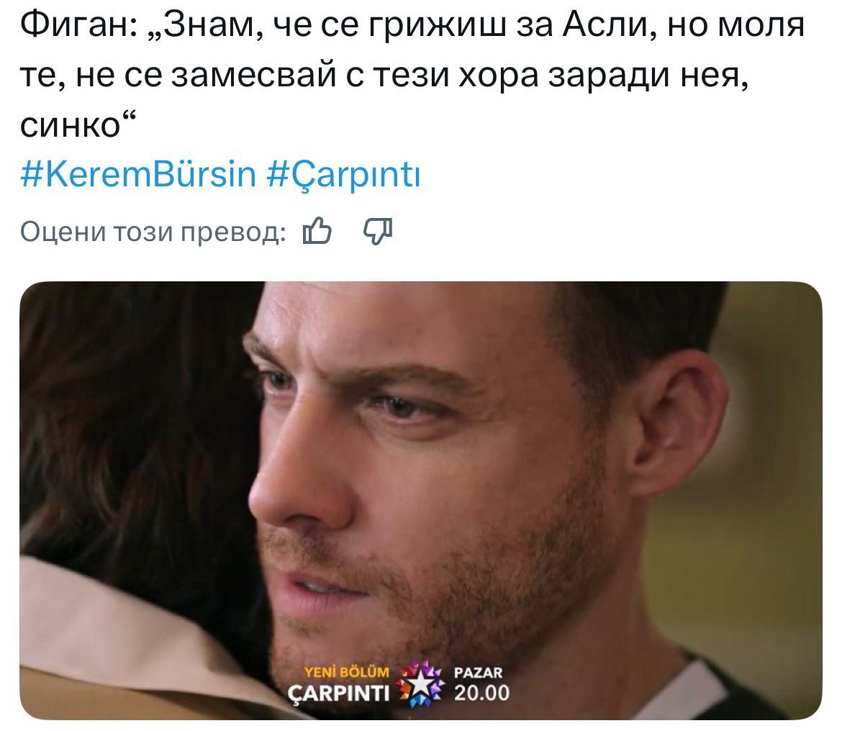This screenshot has width=842, height=731.
Task: Click the word 'синко' ending the quote
Action: pyautogui.click(x=70, y=126)
